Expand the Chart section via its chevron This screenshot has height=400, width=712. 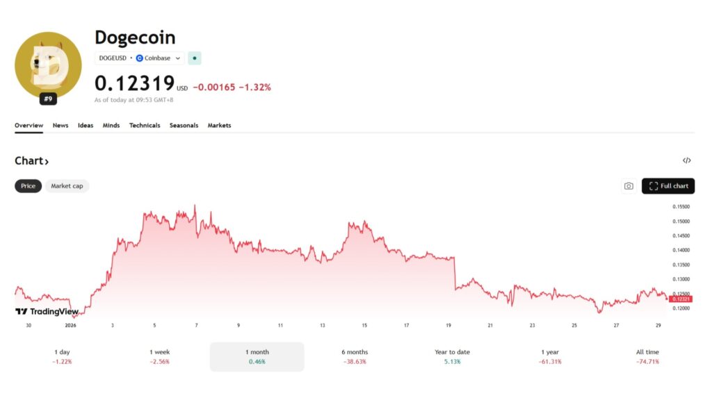point(47,160)
